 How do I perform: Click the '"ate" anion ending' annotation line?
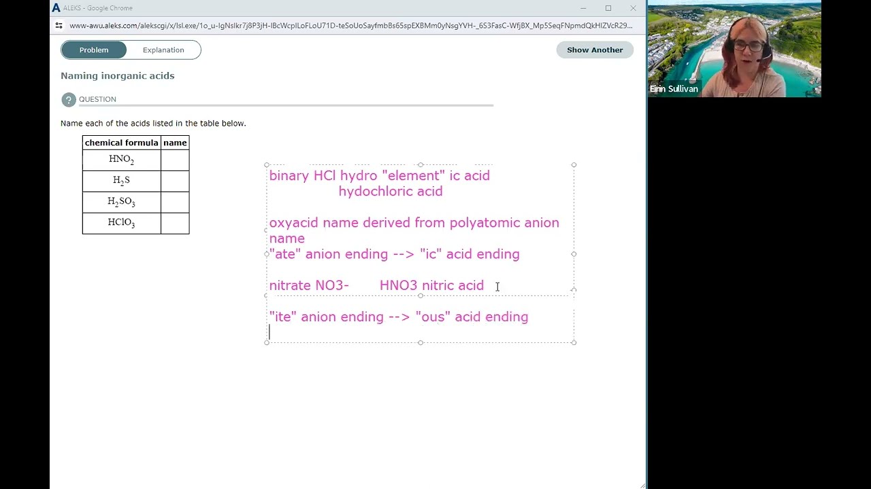tap(394, 254)
